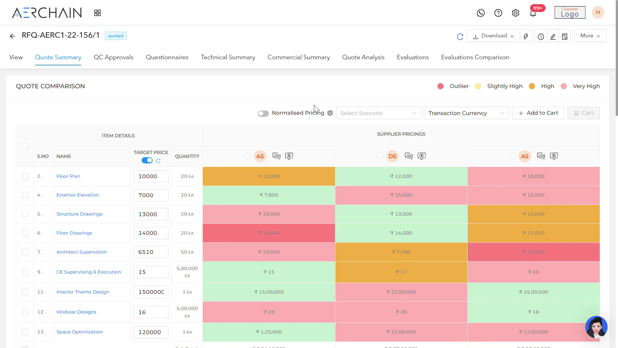This screenshot has height=348, width=618.
Task: Open chat with supplier DS
Action: 409,156
